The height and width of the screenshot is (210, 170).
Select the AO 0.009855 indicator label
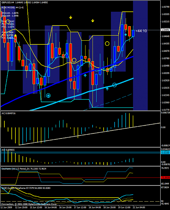click(8, 150)
